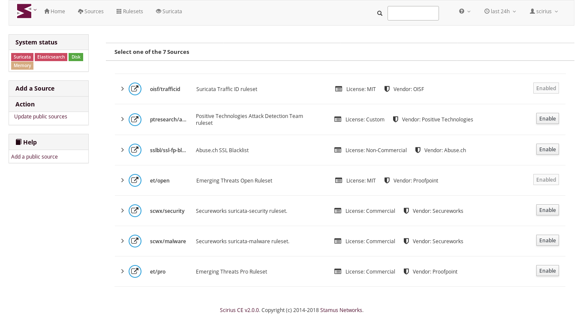The image size is (583, 318).
Task: Enable the ptresearch source
Action: click(547, 118)
